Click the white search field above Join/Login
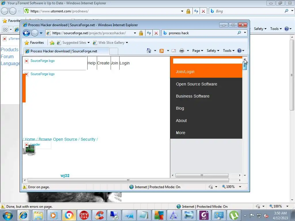 (207, 61)
